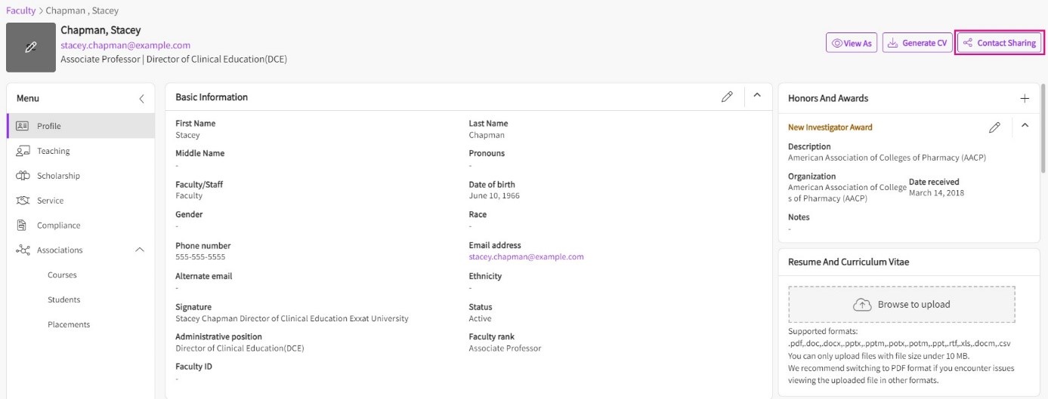Collapse the Associations menu group
1048x399 pixels.
[140, 250]
